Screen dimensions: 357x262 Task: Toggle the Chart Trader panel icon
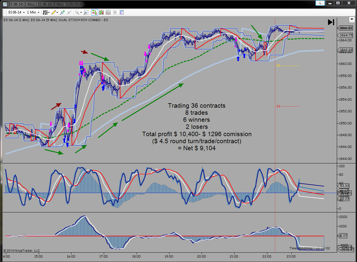(x=95, y=12)
